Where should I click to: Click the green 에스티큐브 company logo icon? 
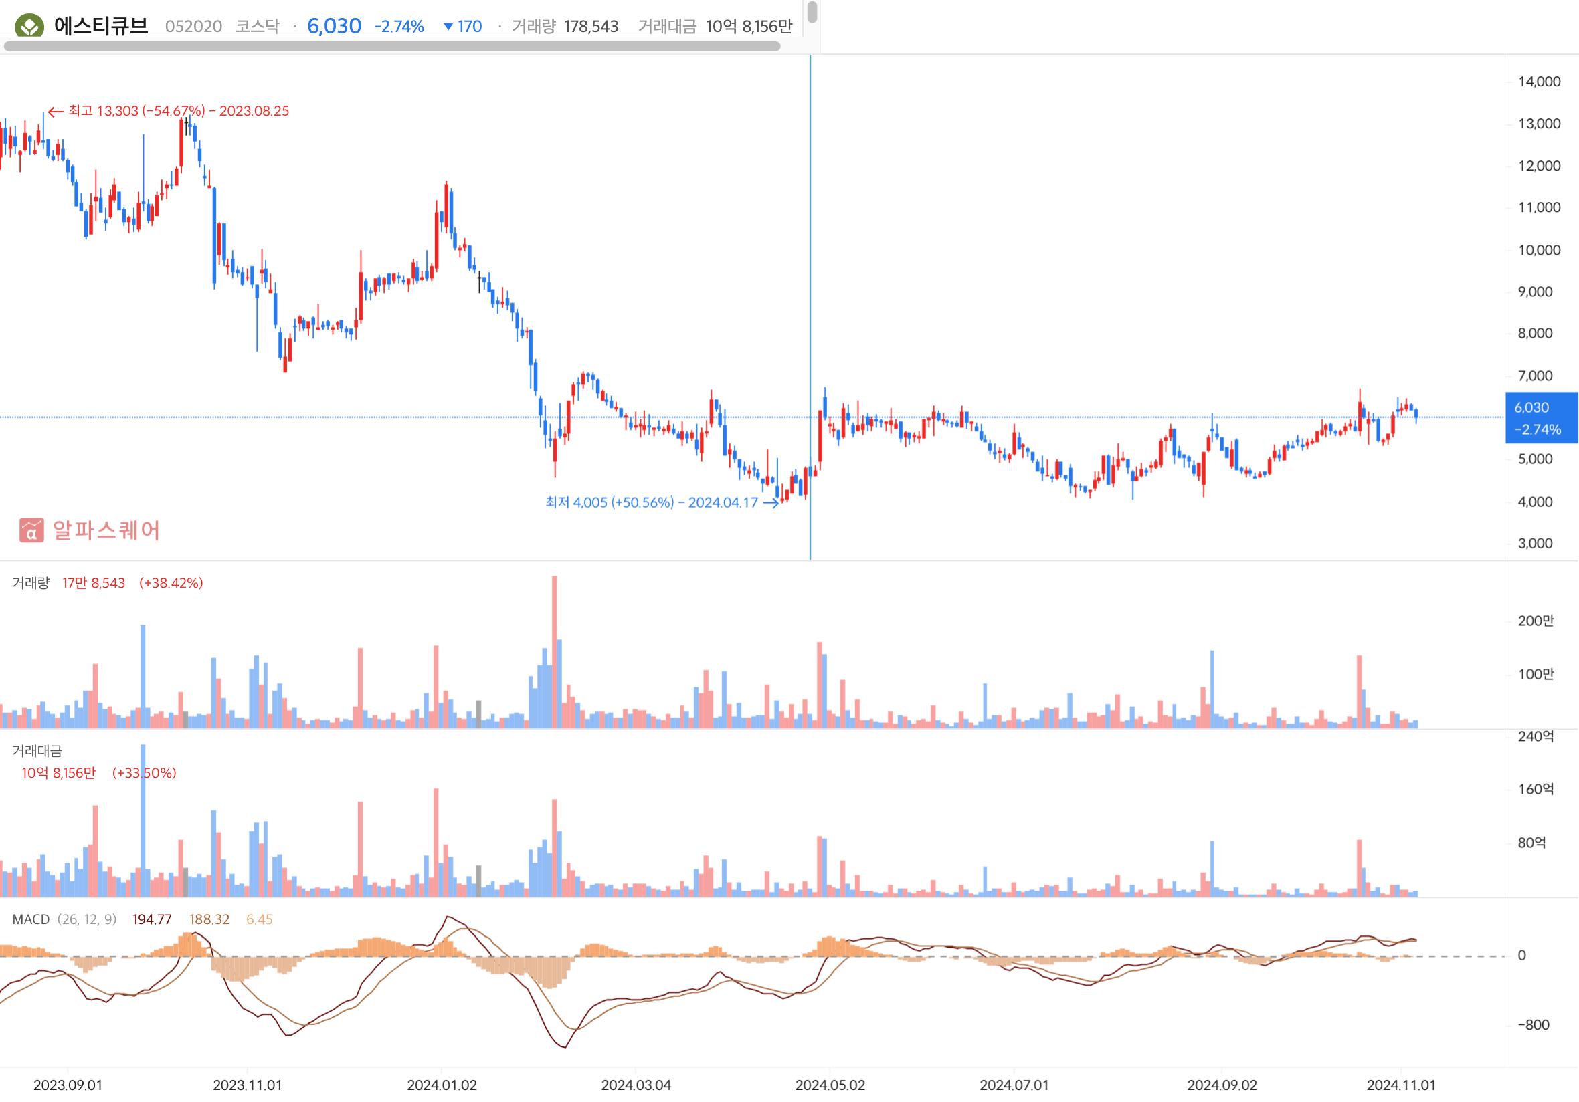pyautogui.click(x=29, y=26)
